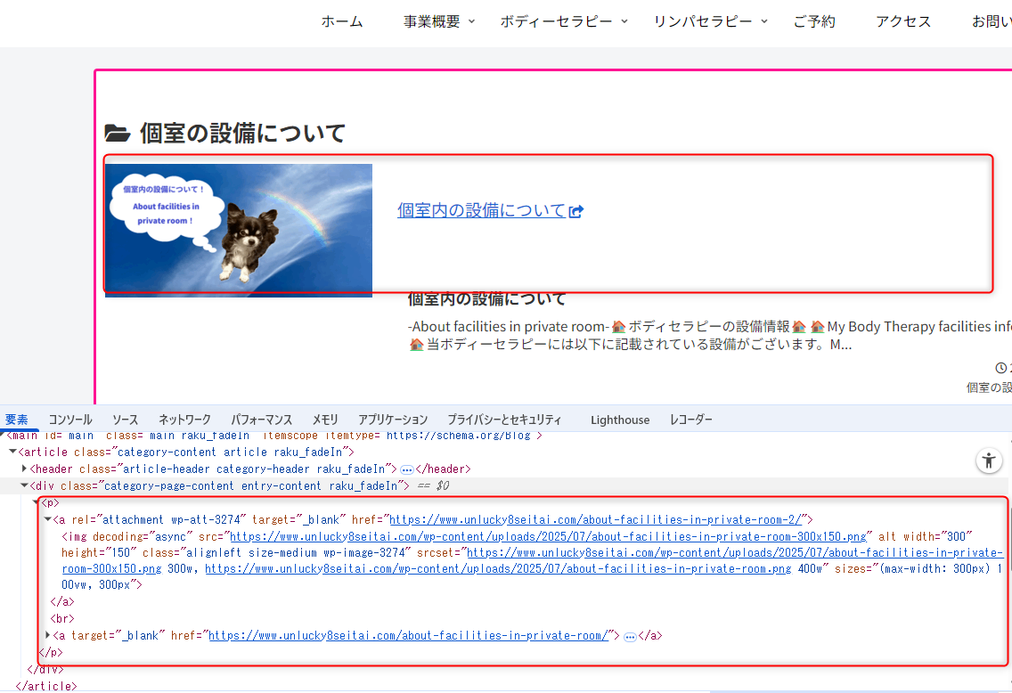
Task: Click the dog rainbow thumbnail image
Action: pyautogui.click(x=238, y=231)
